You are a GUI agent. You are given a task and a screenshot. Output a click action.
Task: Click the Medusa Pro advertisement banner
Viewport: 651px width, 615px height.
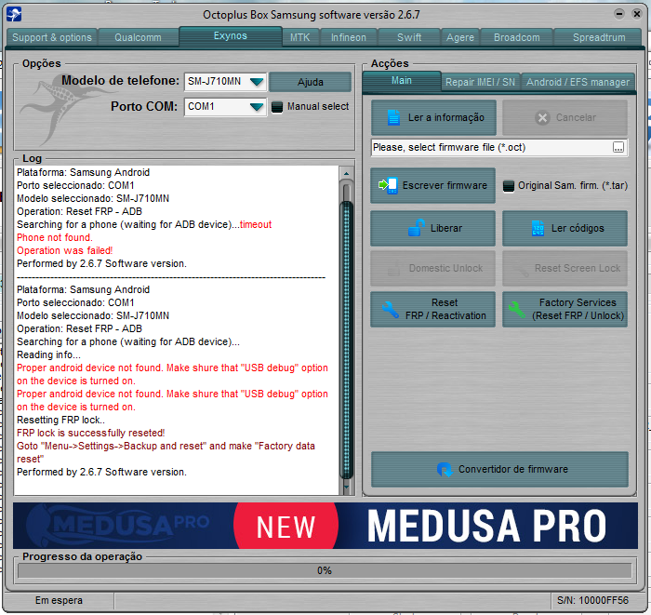pyautogui.click(x=325, y=526)
